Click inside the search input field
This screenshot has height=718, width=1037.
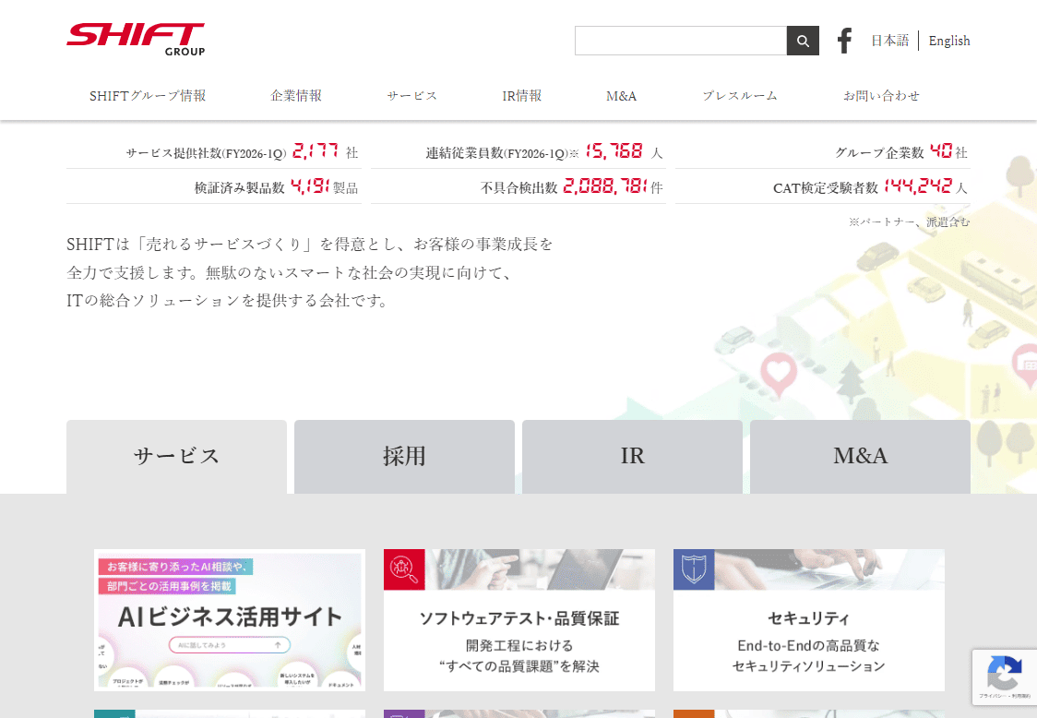(681, 41)
